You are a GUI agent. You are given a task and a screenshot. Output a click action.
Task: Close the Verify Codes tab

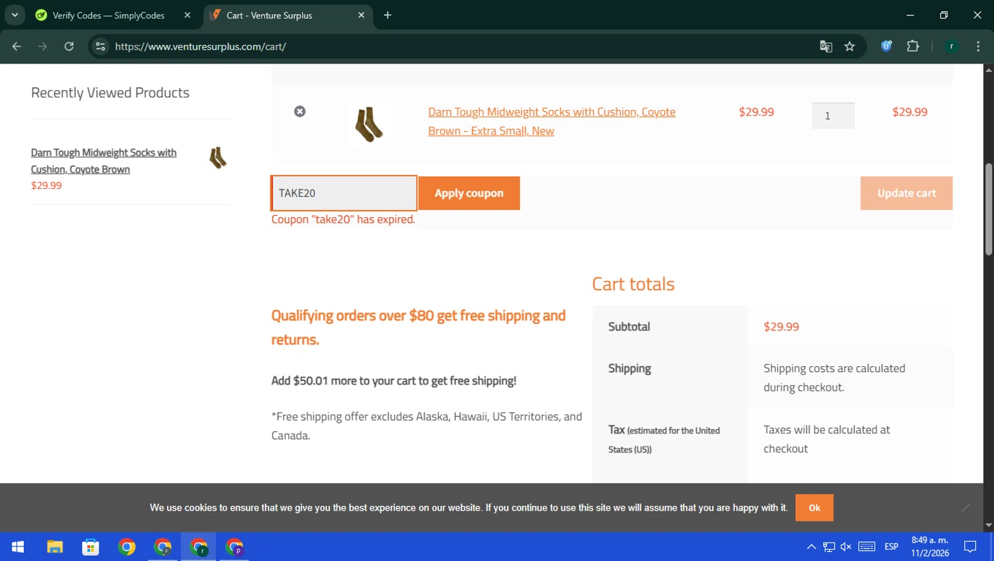coord(188,15)
